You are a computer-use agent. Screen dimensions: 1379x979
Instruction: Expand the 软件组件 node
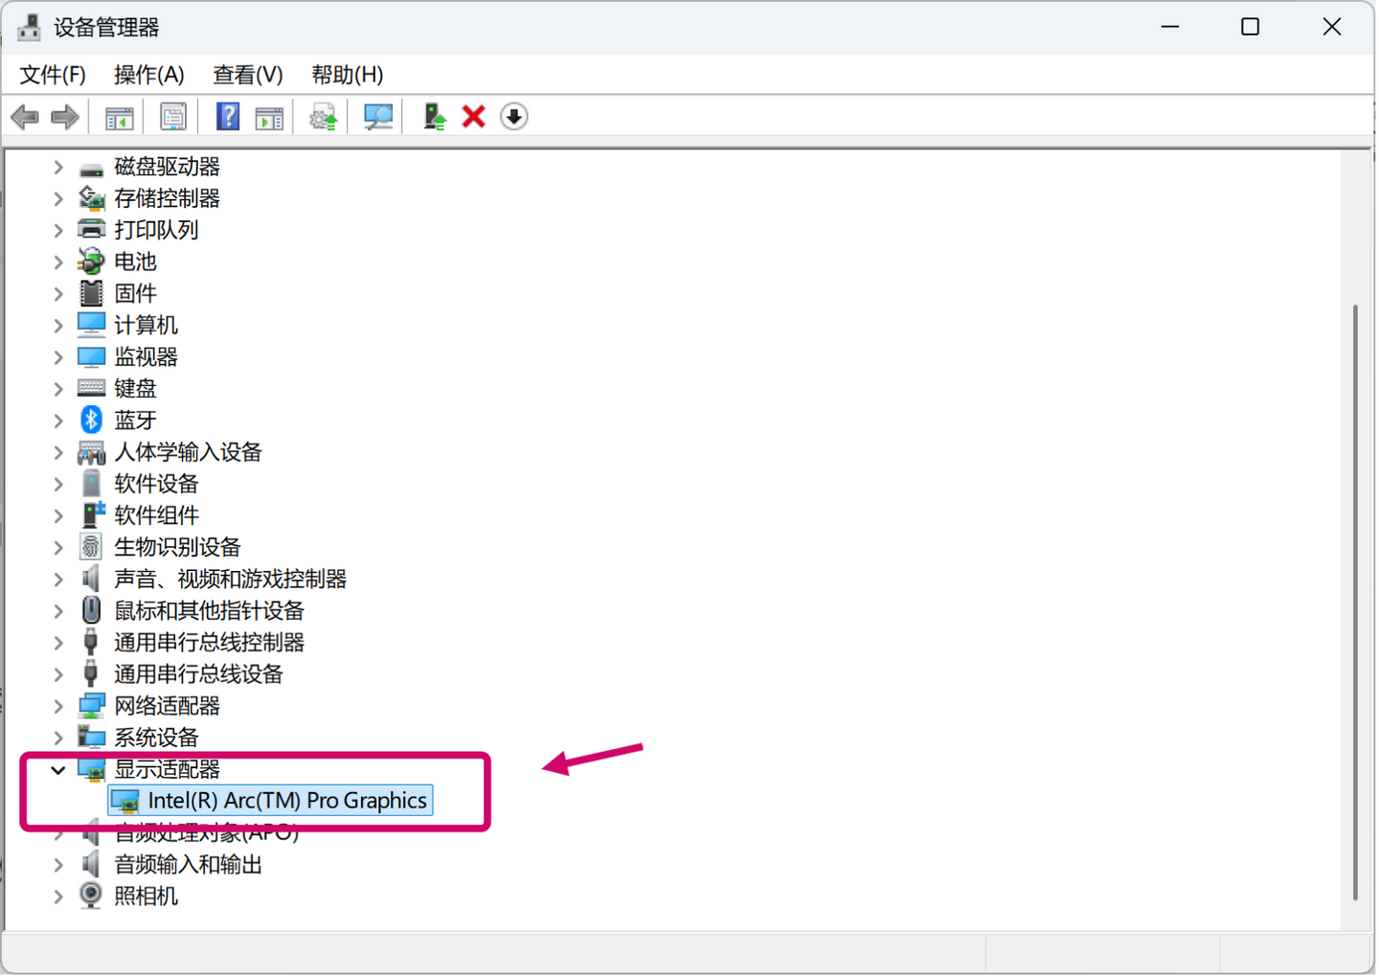58,516
